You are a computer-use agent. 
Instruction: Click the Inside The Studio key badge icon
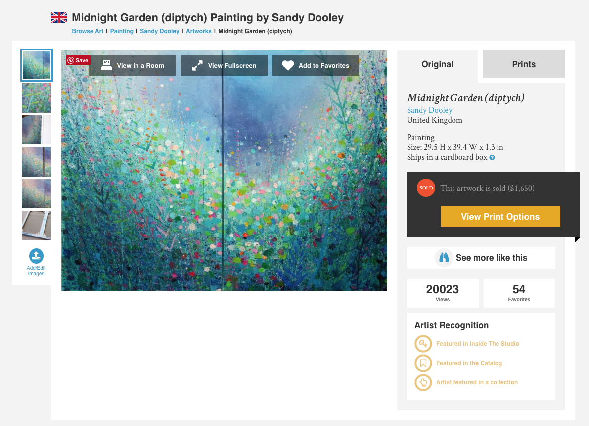tap(423, 344)
